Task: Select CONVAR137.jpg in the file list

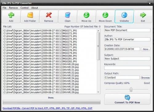Action: point(41,87)
